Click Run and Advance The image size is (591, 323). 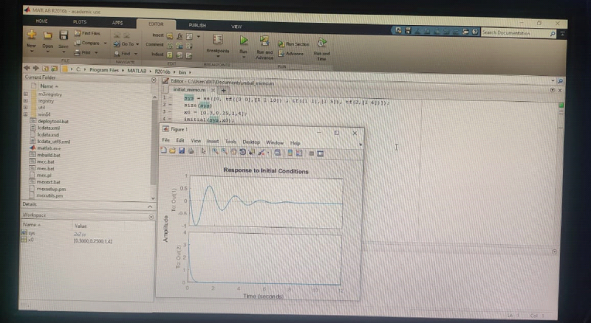264,47
